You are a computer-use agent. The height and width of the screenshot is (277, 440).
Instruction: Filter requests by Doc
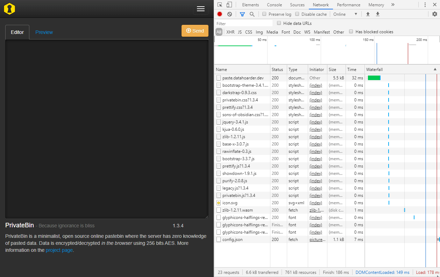pos(297,32)
